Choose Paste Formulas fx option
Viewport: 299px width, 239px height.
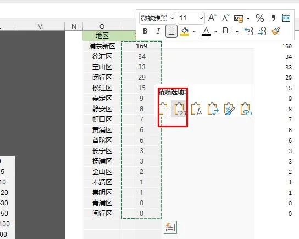[x=197, y=109]
